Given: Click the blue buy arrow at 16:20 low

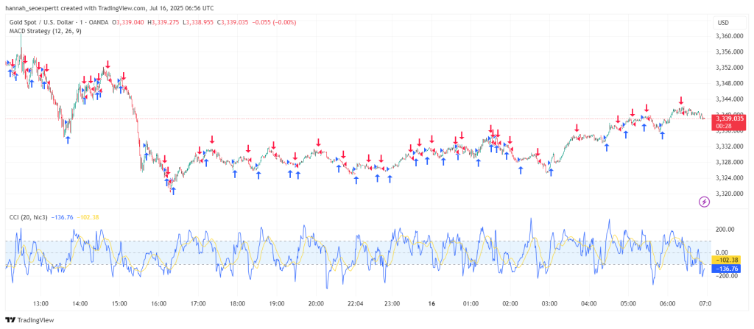Looking at the screenshot, I should (173, 191).
